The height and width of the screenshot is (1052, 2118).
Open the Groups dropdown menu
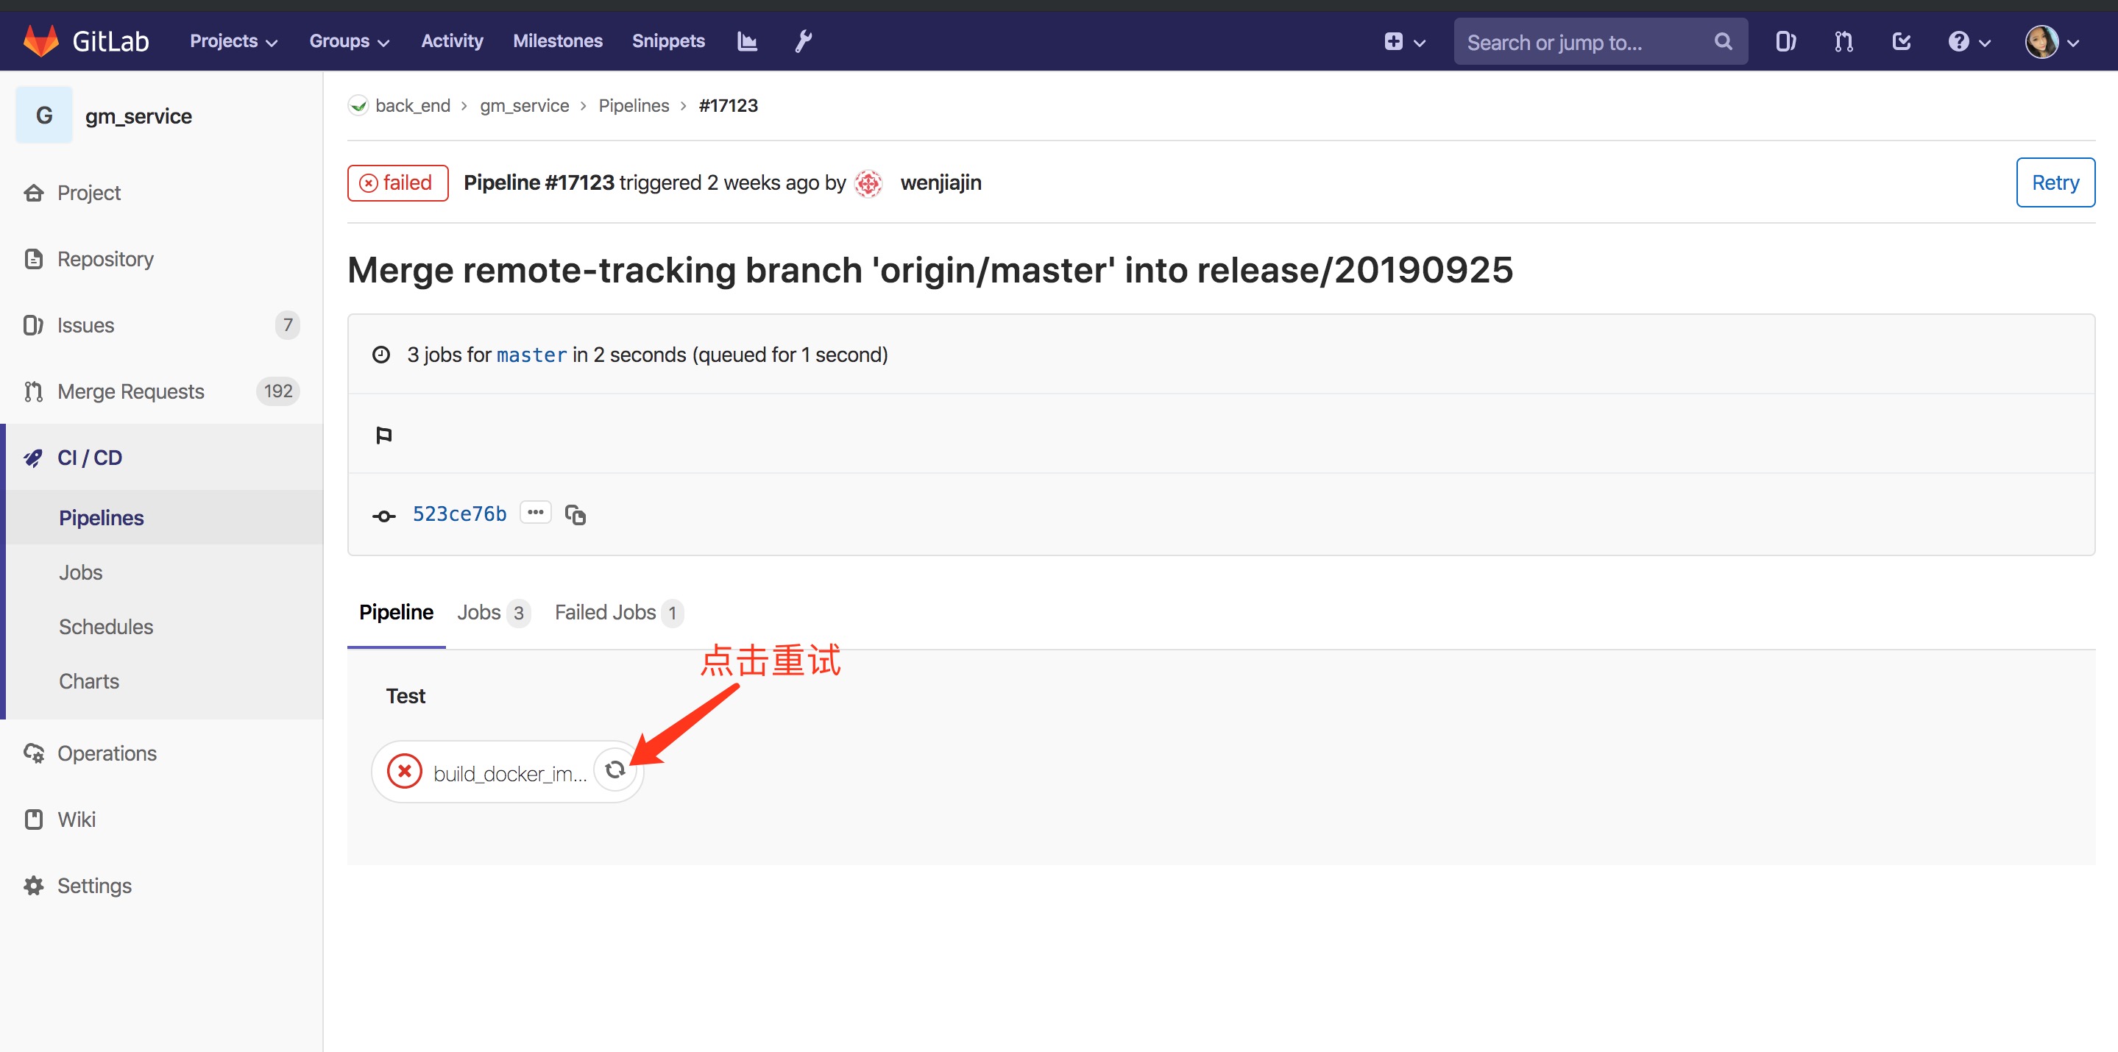(349, 41)
